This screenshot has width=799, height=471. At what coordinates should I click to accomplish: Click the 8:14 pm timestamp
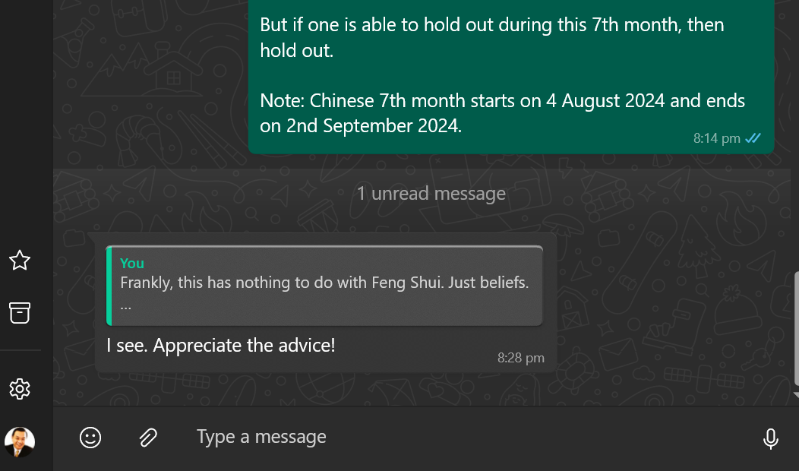[716, 138]
